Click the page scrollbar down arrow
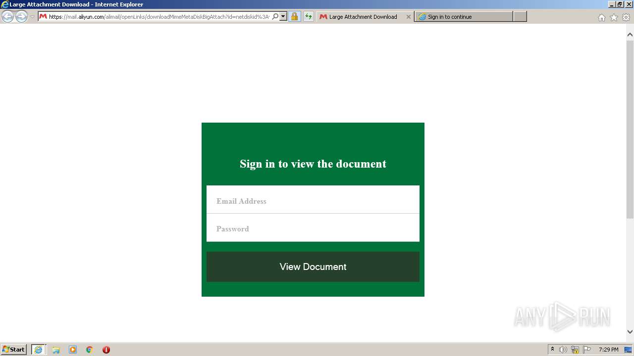 (x=630, y=332)
